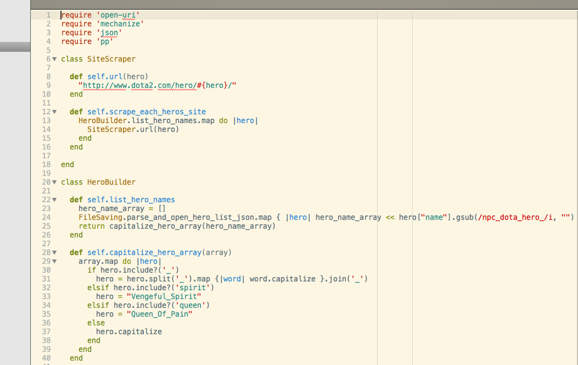Click line number 40 in the gutter
The width and height of the screenshot is (578, 365).
click(46, 358)
